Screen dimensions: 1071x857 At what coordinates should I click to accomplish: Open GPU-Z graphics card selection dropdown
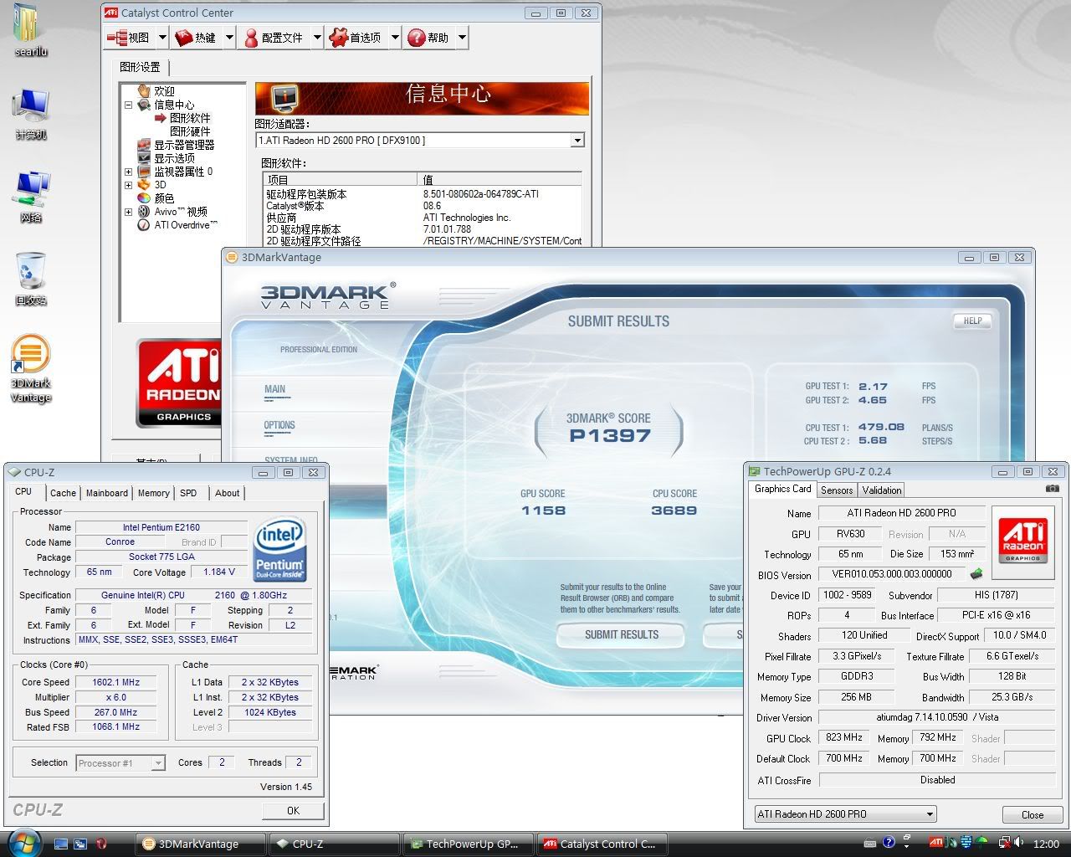[930, 814]
